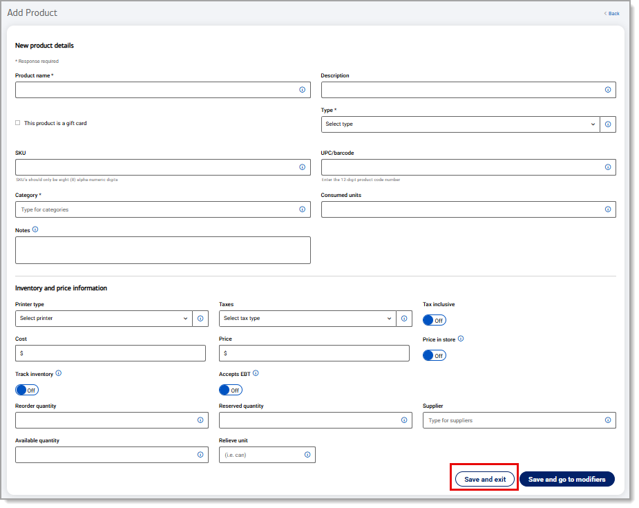Click the info icon beside Printer type dropdown

coord(200,319)
